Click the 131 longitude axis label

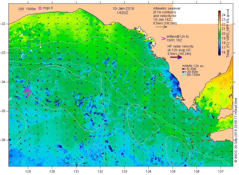click(x=76, y=172)
